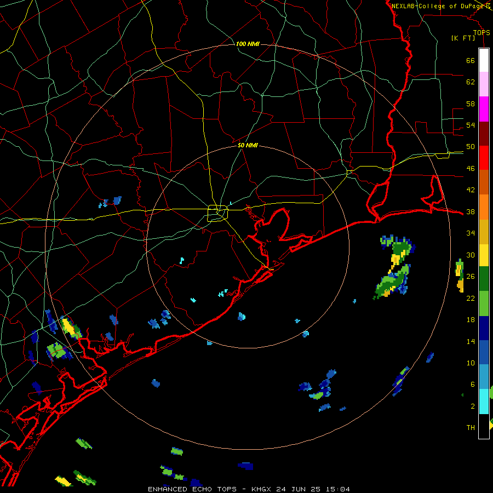Click the '24 JUN 25' date in caption
The height and width of the screenshot is (493, 493).
[x=299, y=489]
